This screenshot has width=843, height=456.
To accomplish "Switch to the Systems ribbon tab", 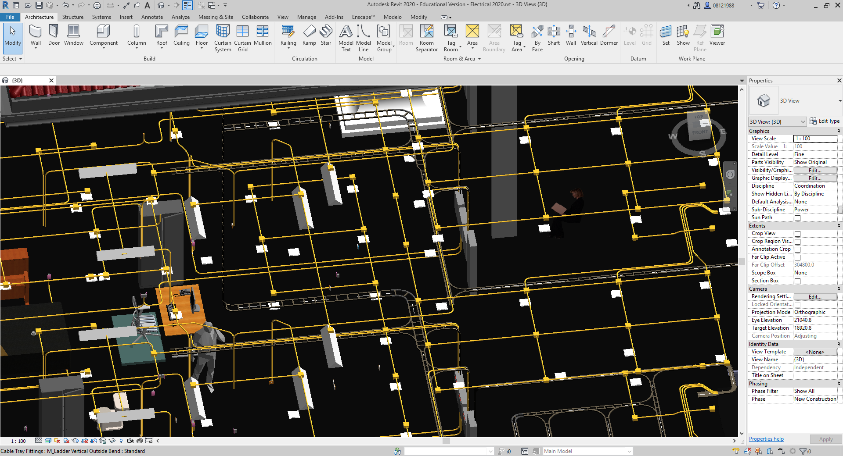I will [101, 17].
